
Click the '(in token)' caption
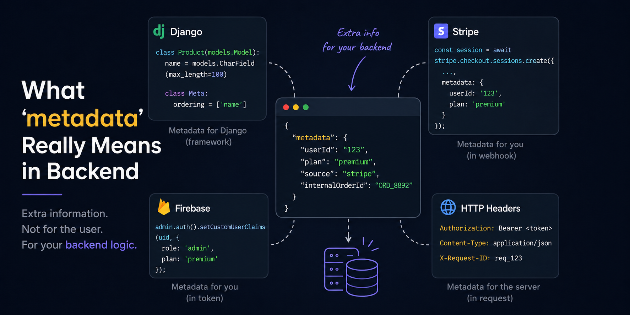(205, 298)
